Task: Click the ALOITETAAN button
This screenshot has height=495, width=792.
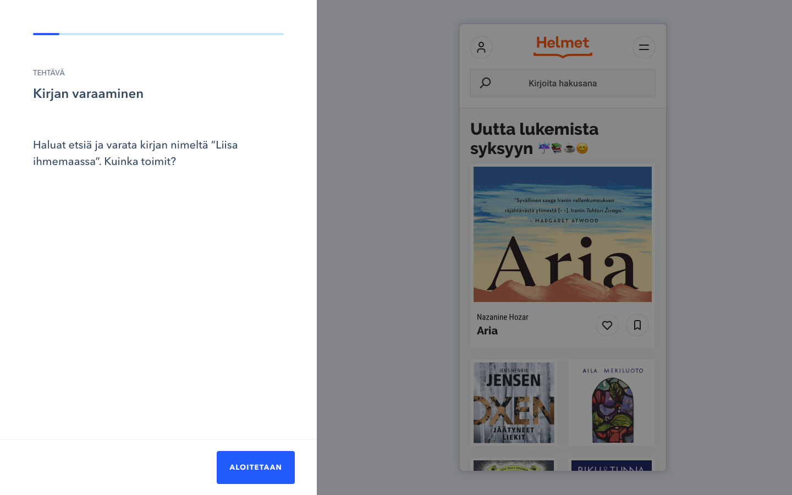Action: pos(256,468)
